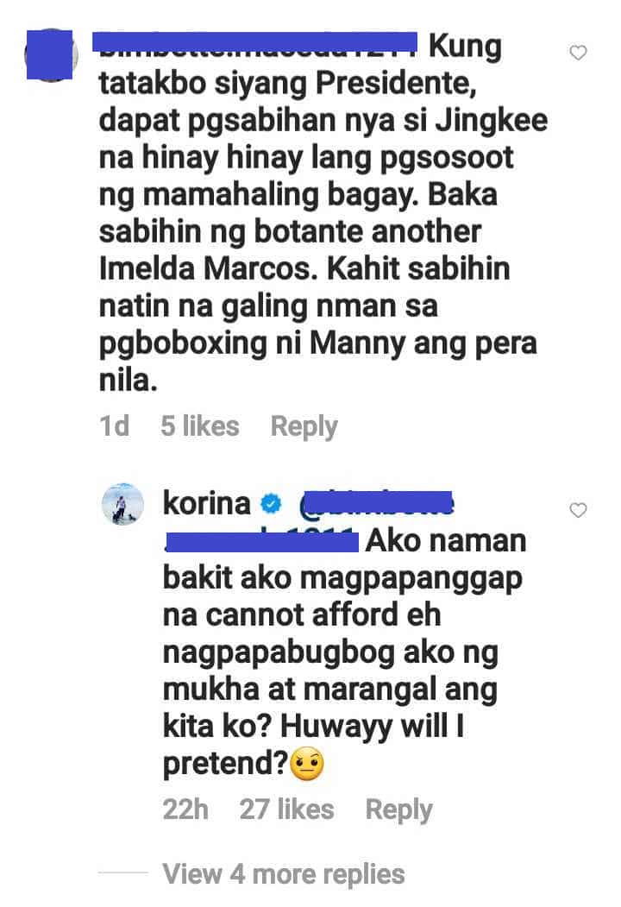
Task: Click the '22h' timestamp on korina's reply
Action: [x=185, y=809]
